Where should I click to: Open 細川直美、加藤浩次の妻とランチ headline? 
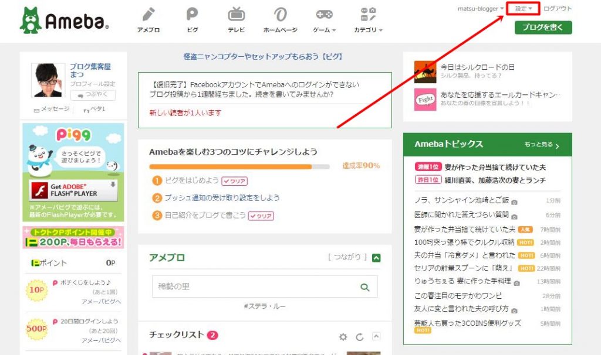pyautogui.click(x=495, y=180)
